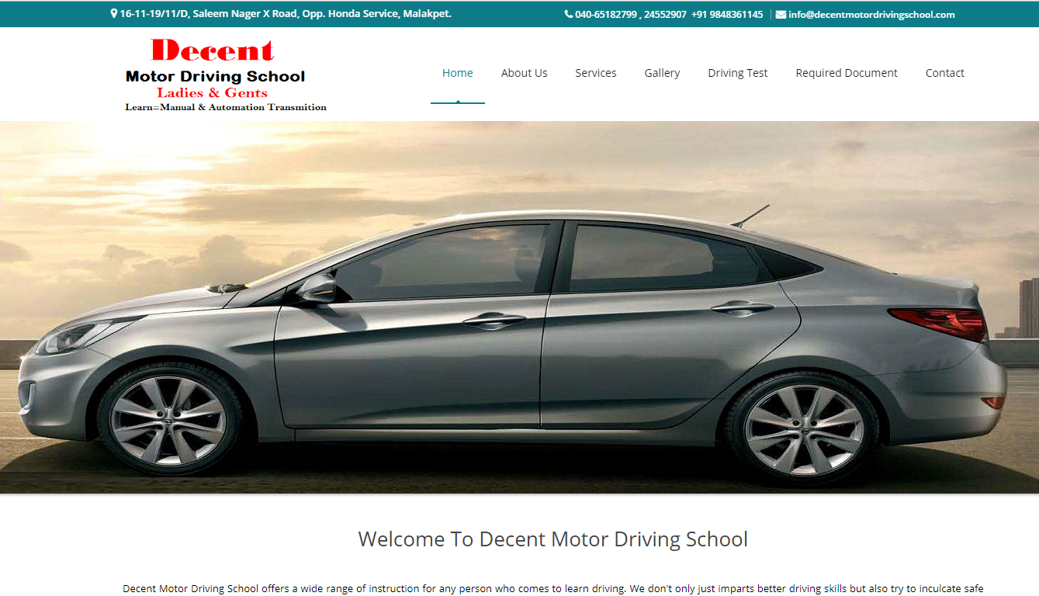Screen dimensions: 1039x596
Task: Navigate to the Gallery page
Action: point(662,73)
